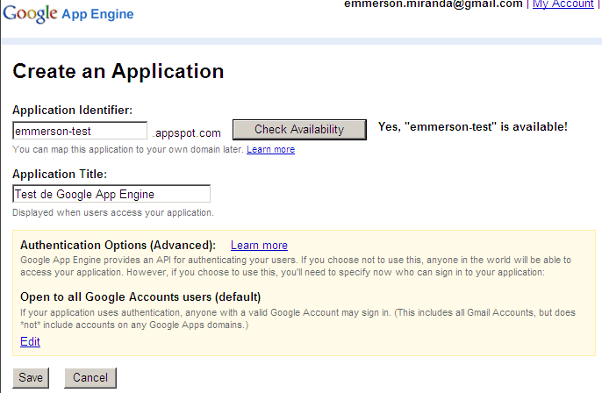
Task: Focus the Application Identifier input field
Action: [x=80, y=131]
